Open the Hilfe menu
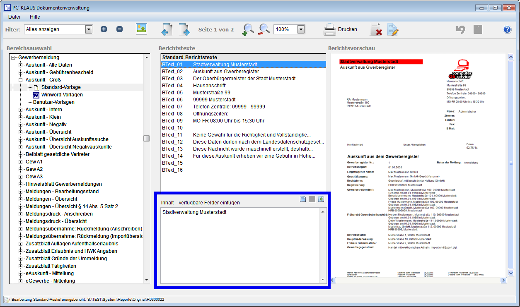 [x=35, y=17]
